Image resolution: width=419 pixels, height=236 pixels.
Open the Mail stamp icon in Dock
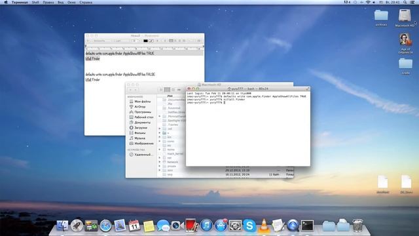coord(120,226)
